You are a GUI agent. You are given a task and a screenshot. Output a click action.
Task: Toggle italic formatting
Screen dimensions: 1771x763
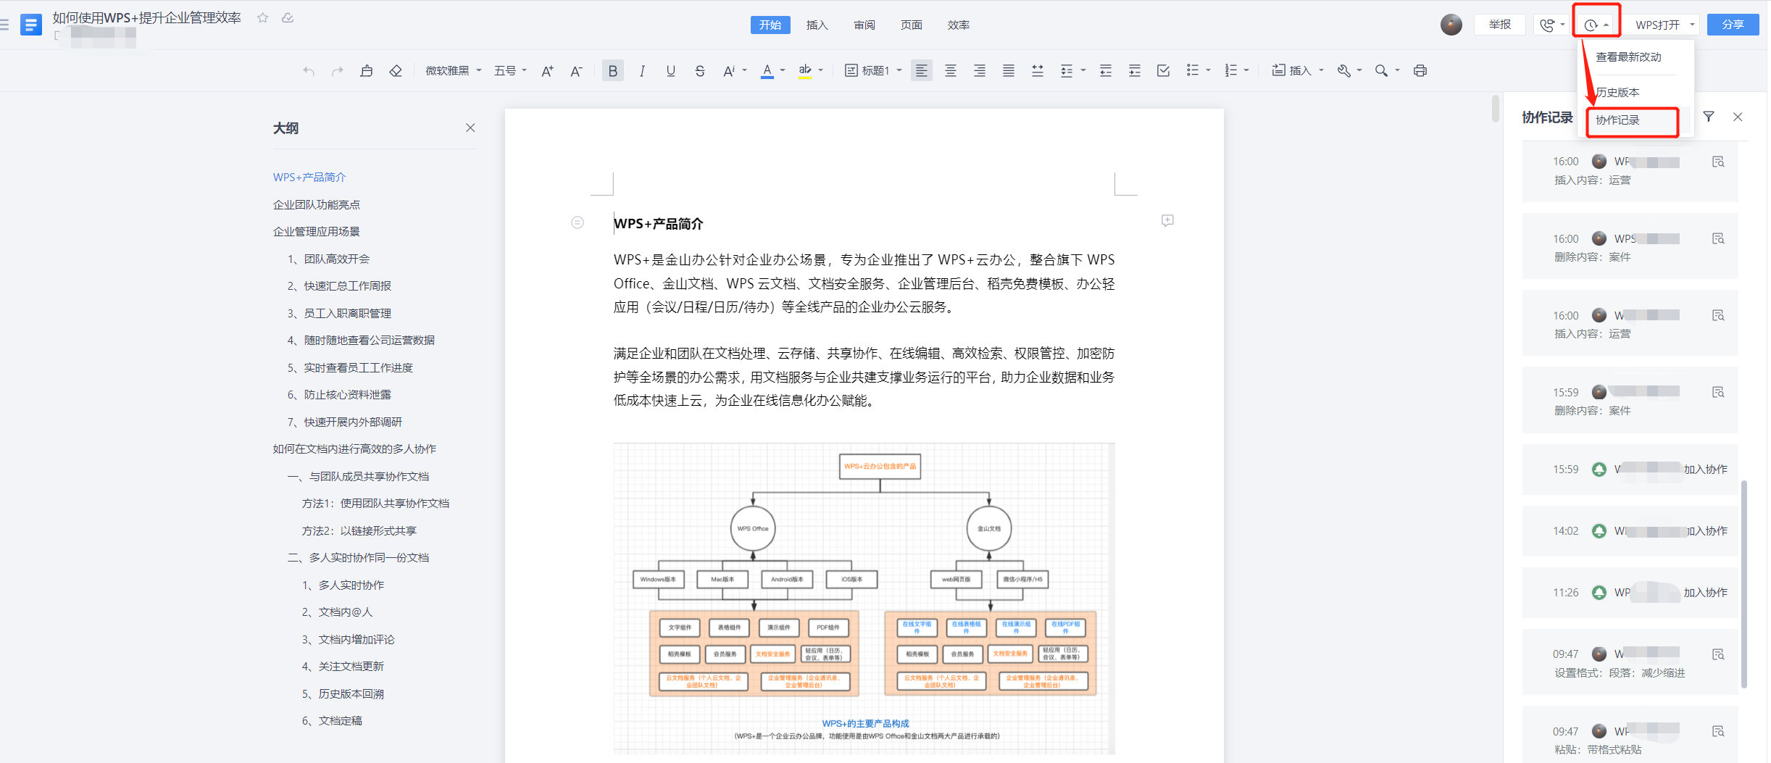tap(642, 70)
